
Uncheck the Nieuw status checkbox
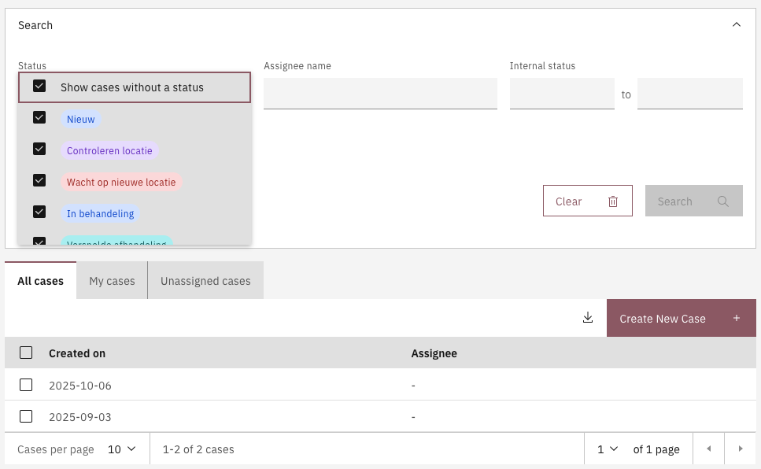coord(39,118)
